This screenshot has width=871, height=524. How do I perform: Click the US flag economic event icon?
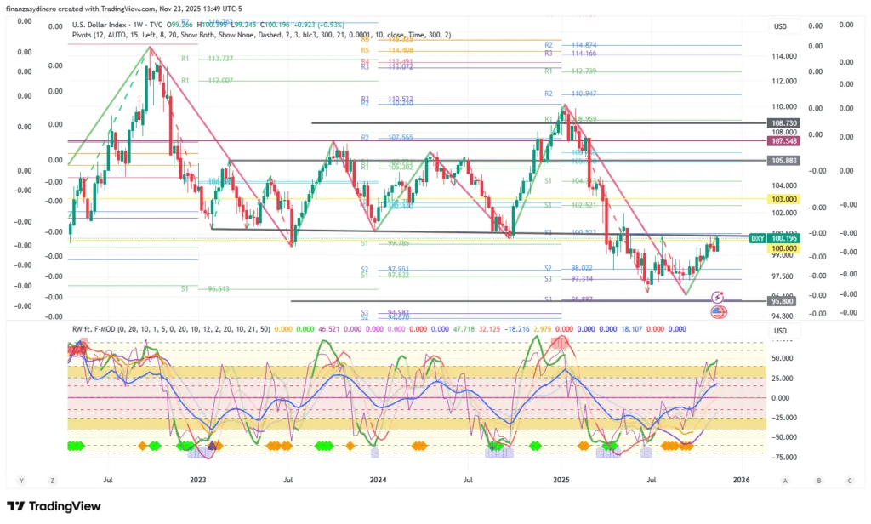click(x=718, y=312)
